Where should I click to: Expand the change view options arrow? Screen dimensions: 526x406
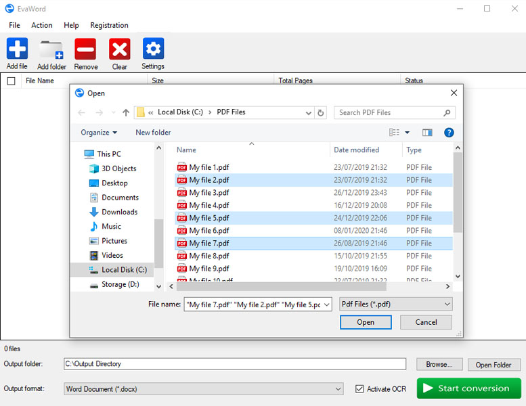pos(408,133)
